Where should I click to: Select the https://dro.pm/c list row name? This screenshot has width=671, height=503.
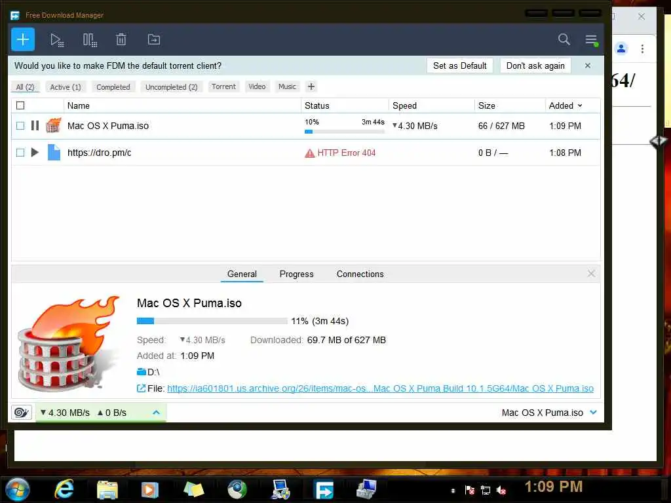(x=100, y=153)
